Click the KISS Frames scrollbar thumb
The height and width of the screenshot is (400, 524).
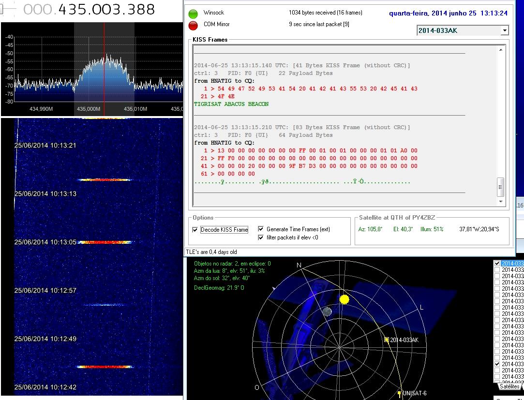[x=500, y=187]
